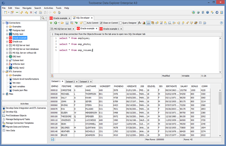Click the blue question mark help icon
Screen dimensions: 226x146
222,23
